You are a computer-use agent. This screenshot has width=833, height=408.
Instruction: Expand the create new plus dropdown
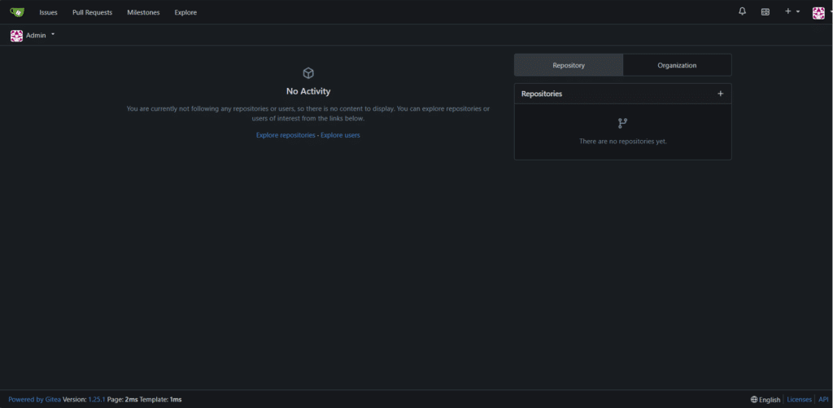point(792,11)
